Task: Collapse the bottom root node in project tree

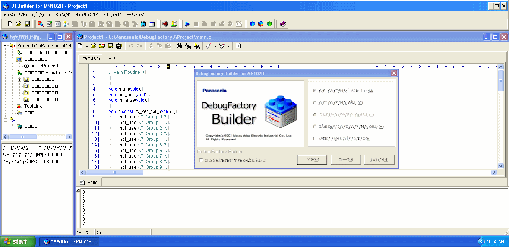Action: (6, 119)
